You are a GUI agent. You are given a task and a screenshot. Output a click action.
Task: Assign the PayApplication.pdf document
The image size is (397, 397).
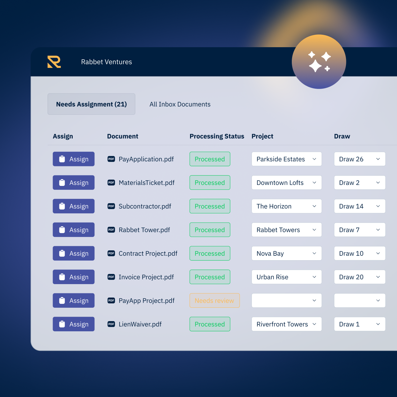(x=74, y=159)
